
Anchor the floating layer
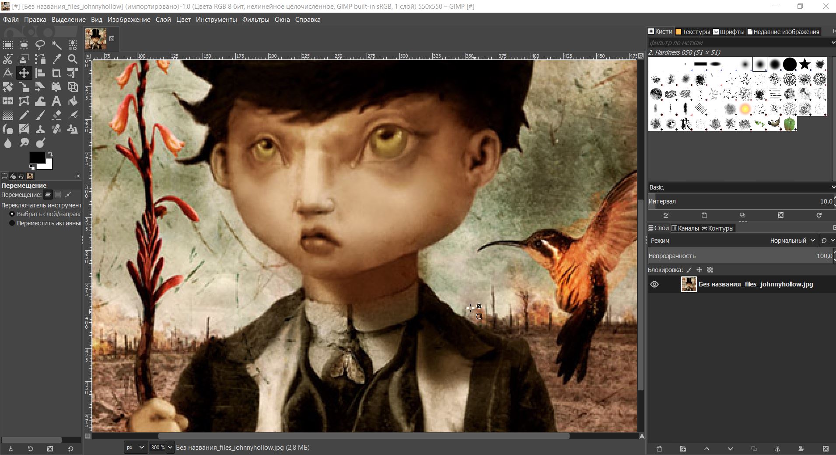point(777,448)
